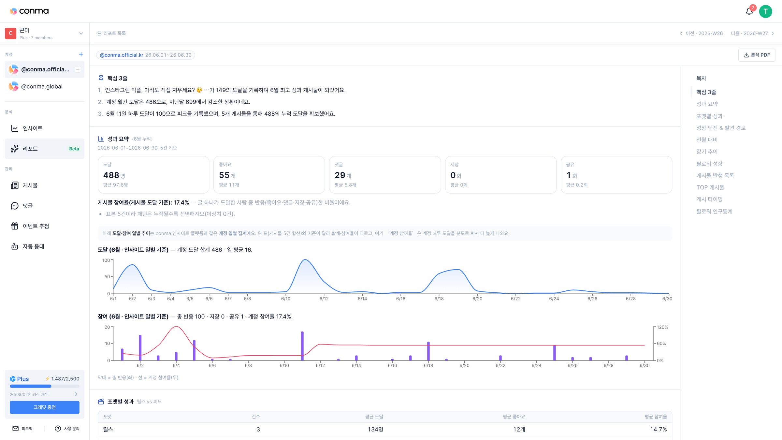Image resolution: width=782 pixels, height=440 pixels.
Task: Select the @conma.global account
Action: click(x=45, y=86)
